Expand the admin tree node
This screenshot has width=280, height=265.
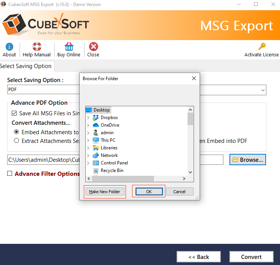tap(88, 133)
